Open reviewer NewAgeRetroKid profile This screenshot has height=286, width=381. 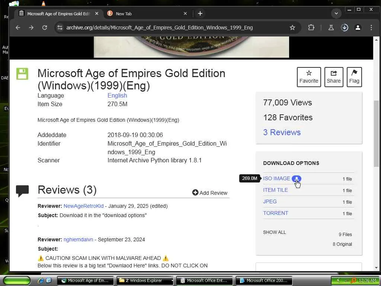pos(84,206)
